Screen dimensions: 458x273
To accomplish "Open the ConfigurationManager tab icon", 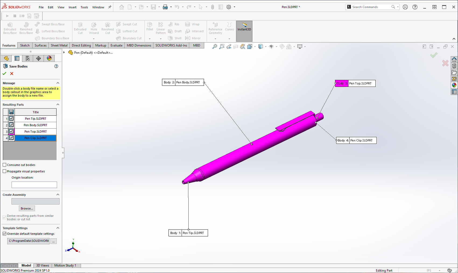I will 28,58.
